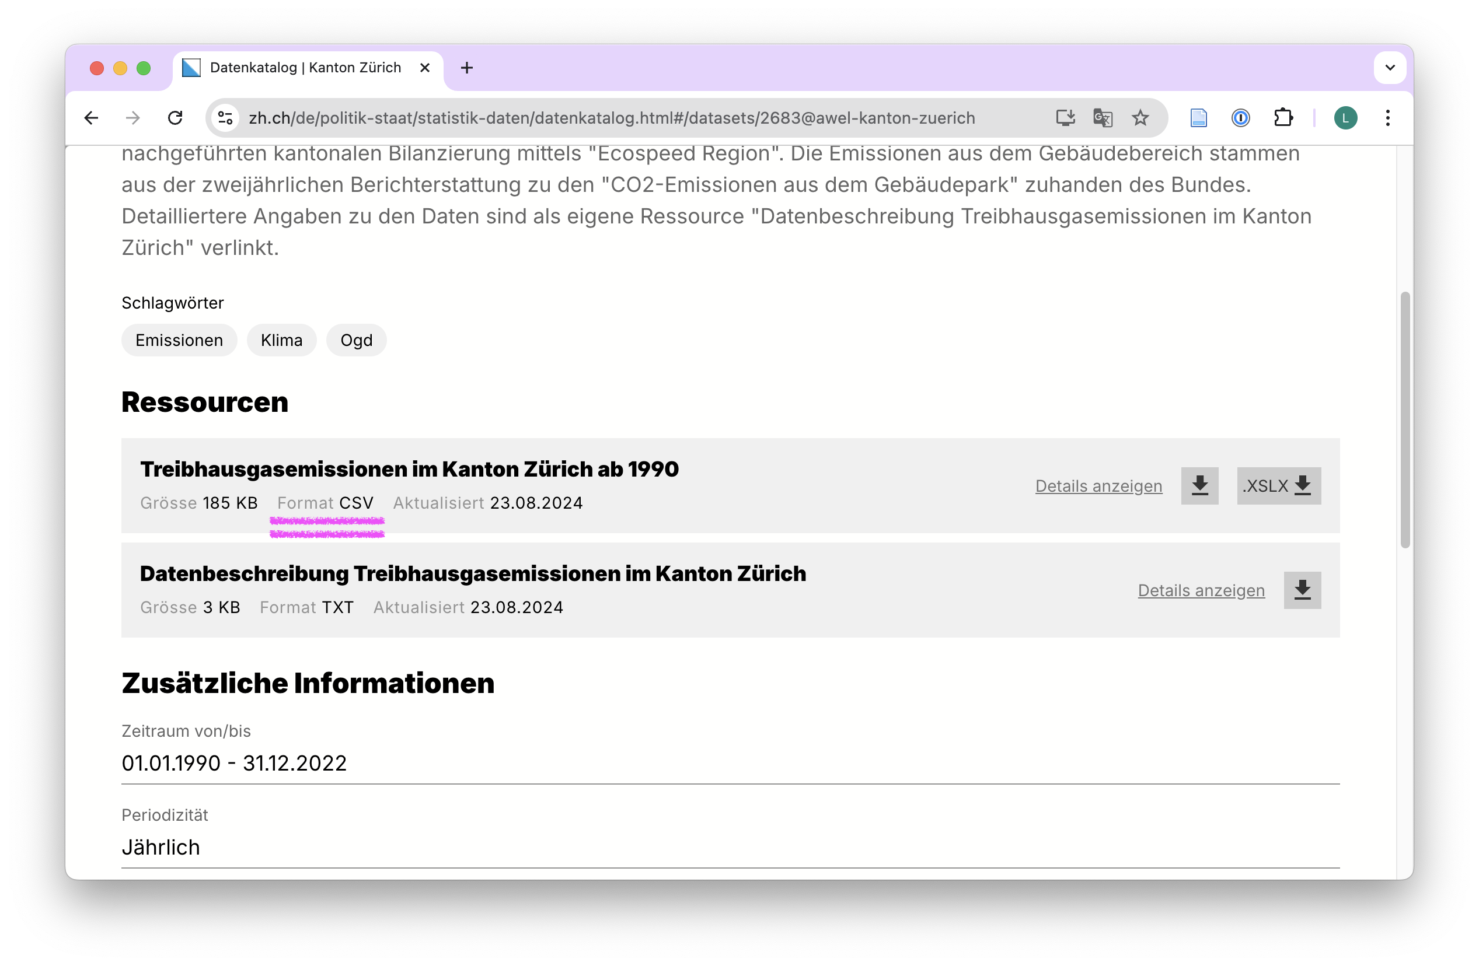
Task: Bookmark this page with the star icon
Action: point(1140,118)
